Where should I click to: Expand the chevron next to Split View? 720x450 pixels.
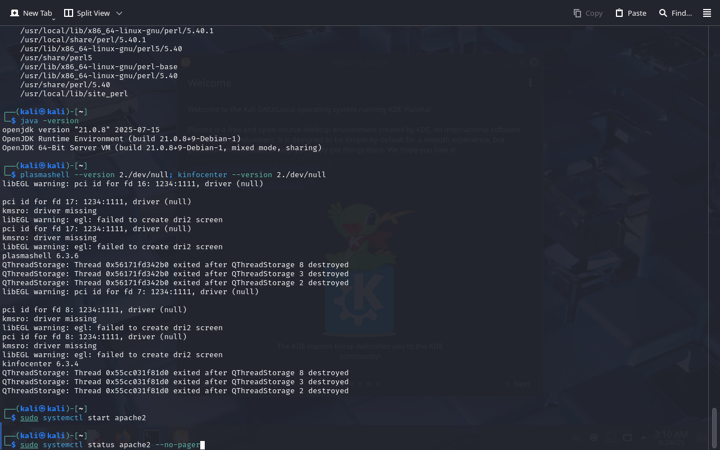[119, 13]
